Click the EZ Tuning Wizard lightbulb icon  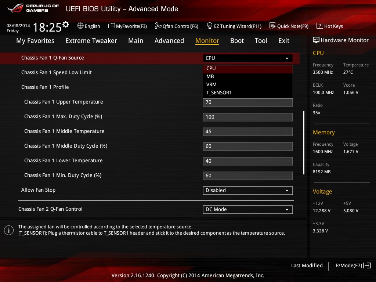[x=209, y=26]
